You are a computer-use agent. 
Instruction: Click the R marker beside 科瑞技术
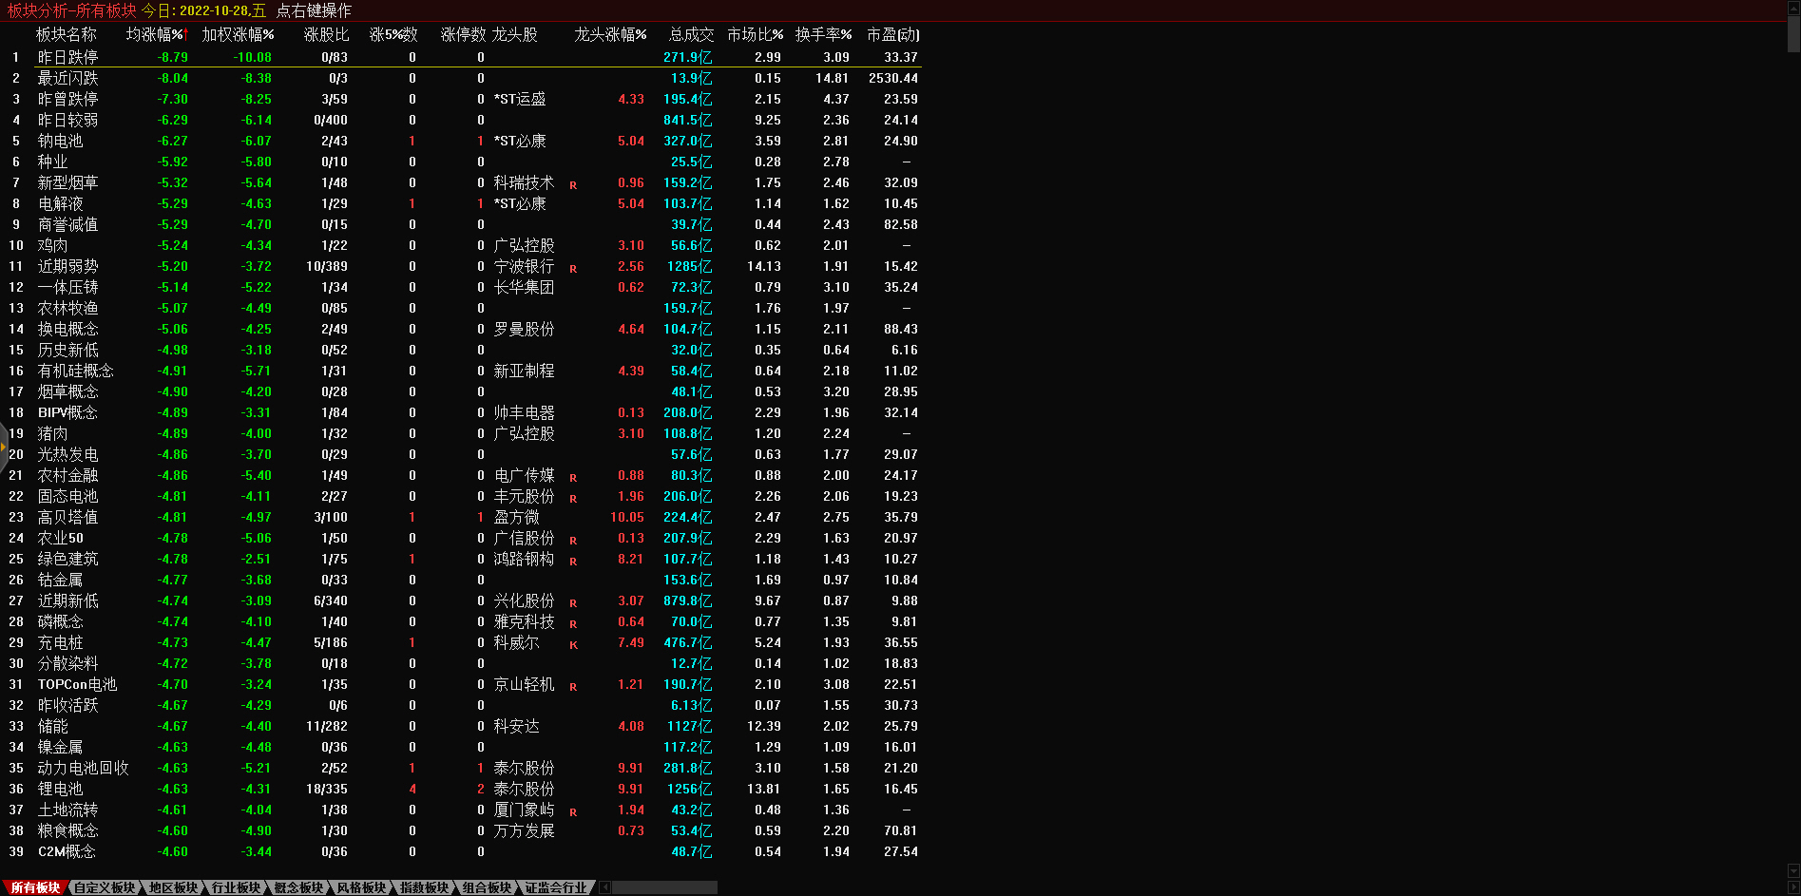(x=573, y=185)
